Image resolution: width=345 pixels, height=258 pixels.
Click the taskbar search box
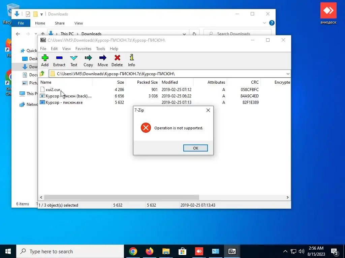[x=70, y=251]
